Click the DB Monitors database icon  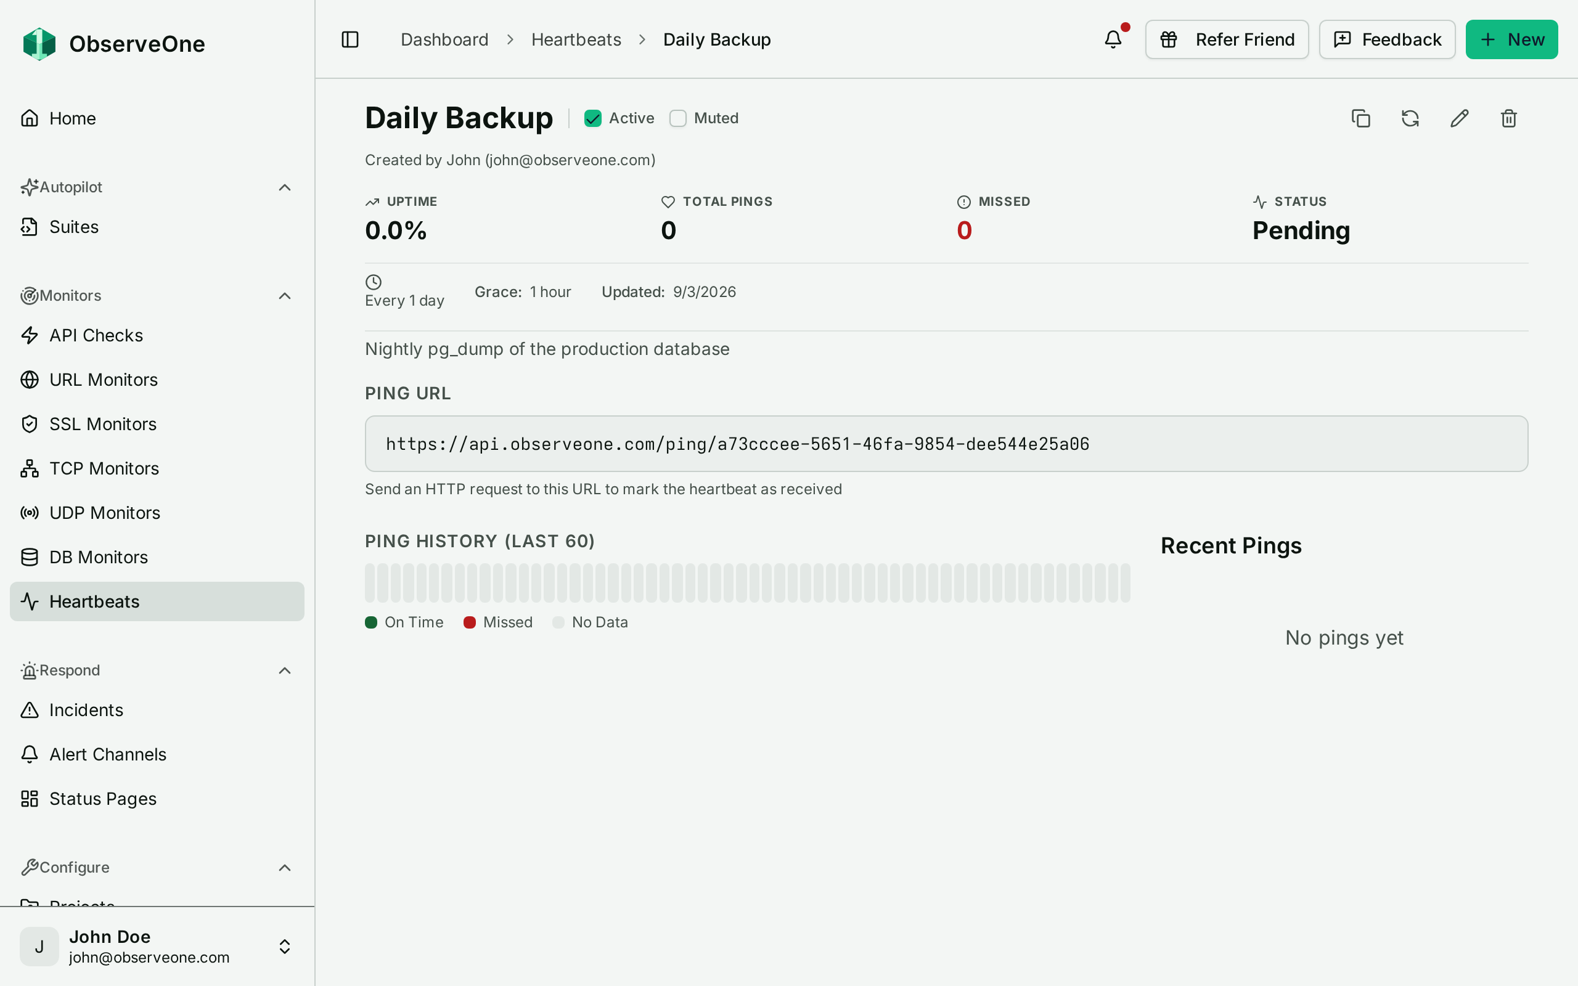[x=30, y=557]
